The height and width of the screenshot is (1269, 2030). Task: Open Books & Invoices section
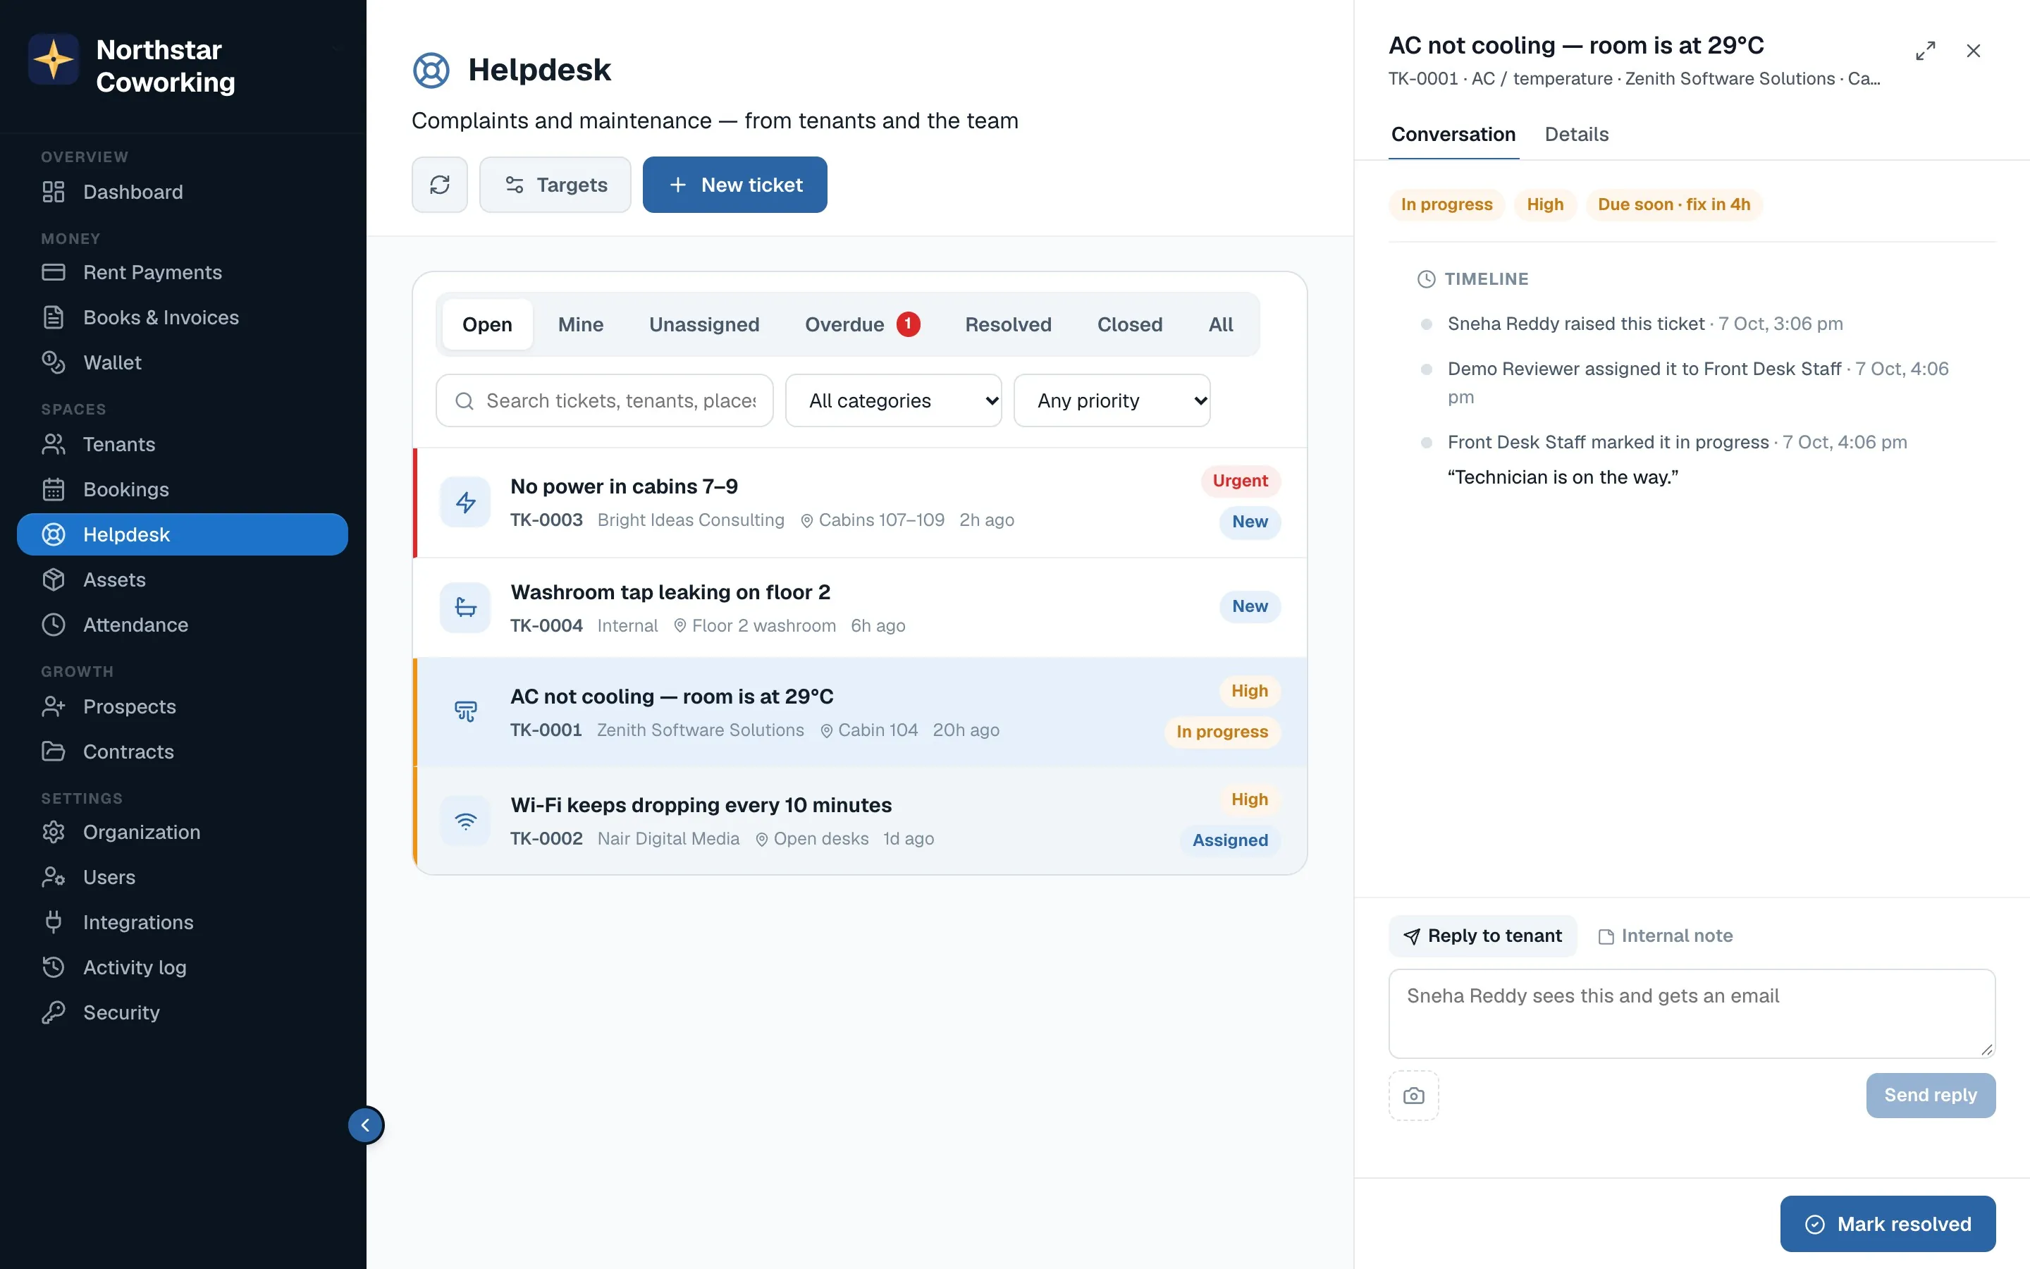pos(183,317)
